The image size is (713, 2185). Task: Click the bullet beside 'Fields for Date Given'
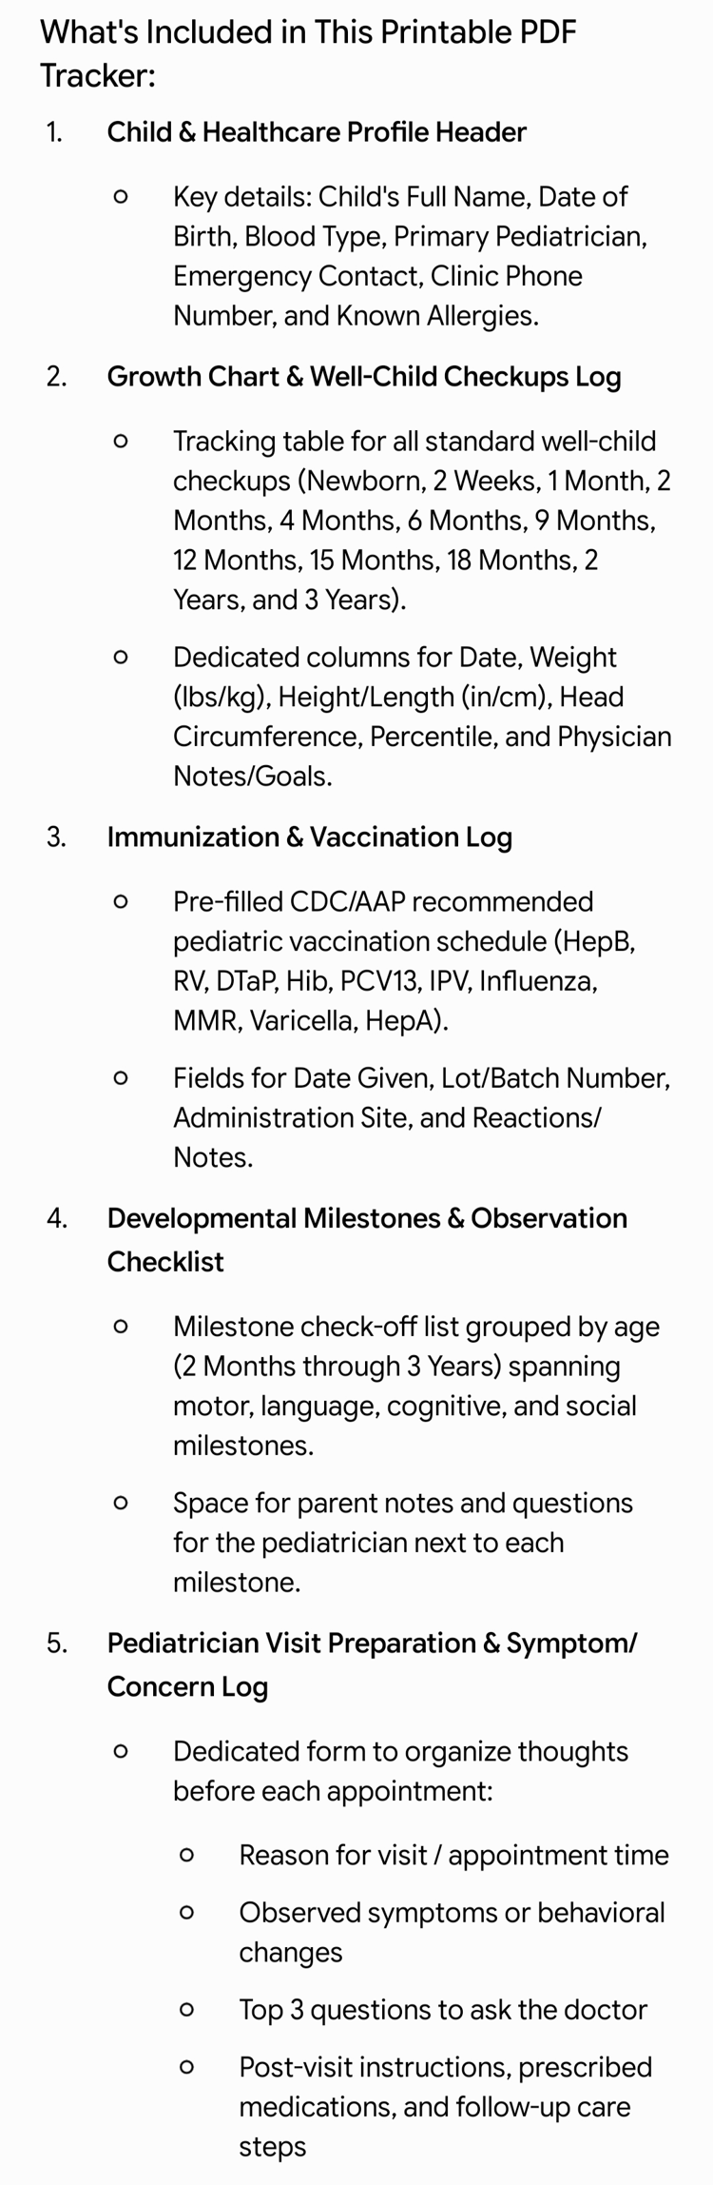(120, 1078)
